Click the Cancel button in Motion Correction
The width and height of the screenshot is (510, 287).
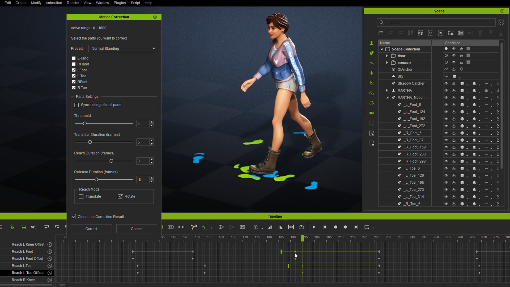[137, 229]
